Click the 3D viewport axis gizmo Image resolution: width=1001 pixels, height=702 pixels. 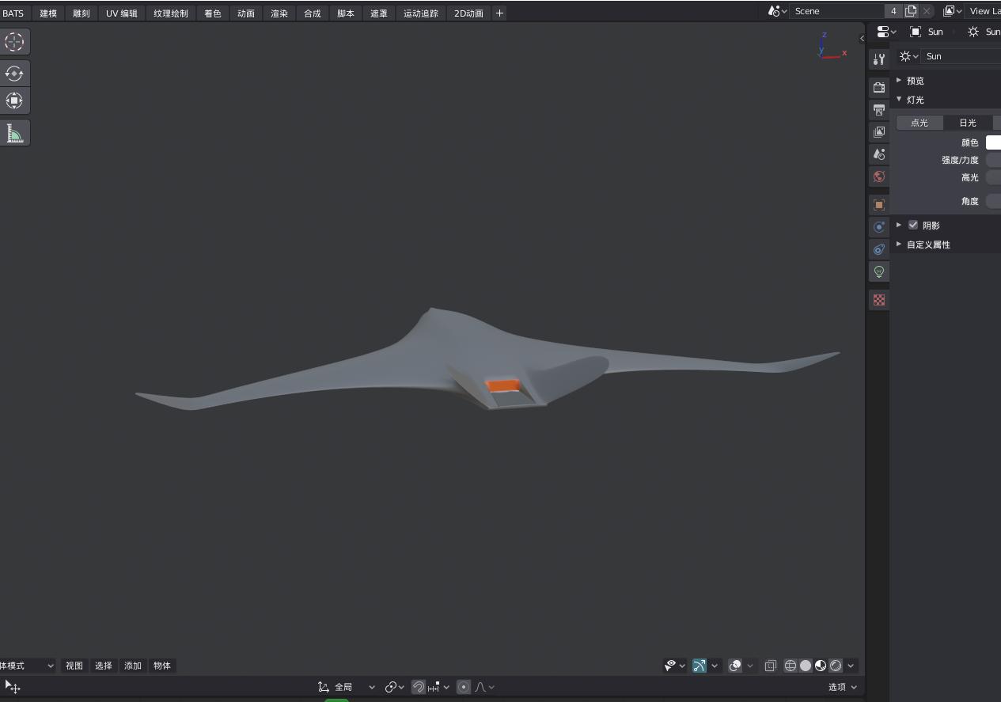pyautogui.click(x=831, y=46)
